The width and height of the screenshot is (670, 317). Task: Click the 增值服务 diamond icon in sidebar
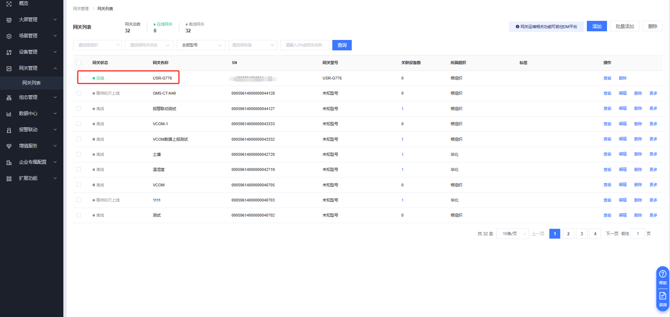coord(9,146)
